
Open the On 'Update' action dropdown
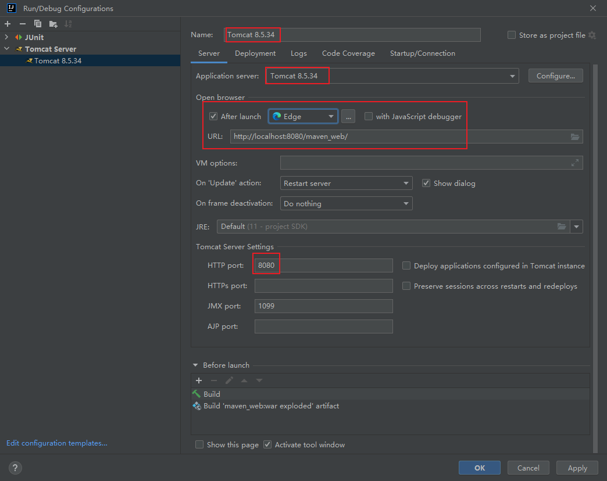346,184
